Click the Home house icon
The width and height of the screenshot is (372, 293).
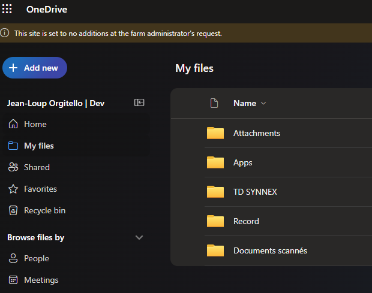pos(13,124)
